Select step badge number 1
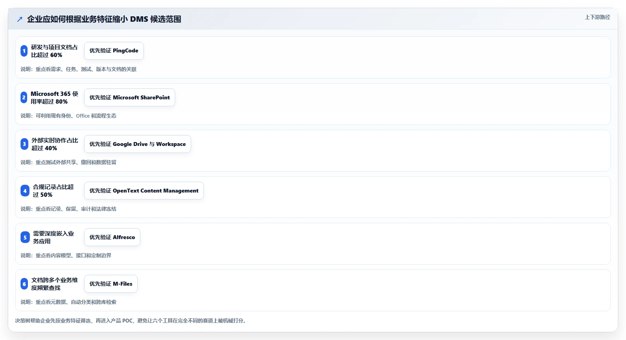Viewport: 626px width, 340px height. (x=24, y=51)
